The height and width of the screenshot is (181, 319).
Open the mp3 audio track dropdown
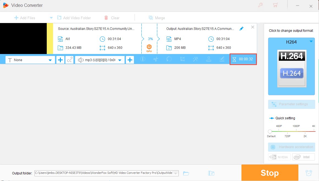tap(100, 60)
